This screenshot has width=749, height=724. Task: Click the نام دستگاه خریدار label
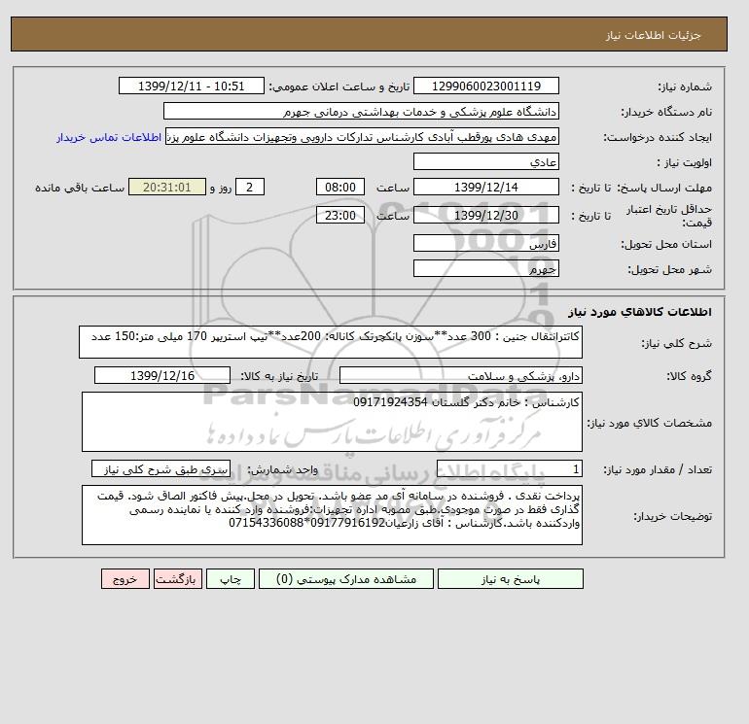point(666,112)
